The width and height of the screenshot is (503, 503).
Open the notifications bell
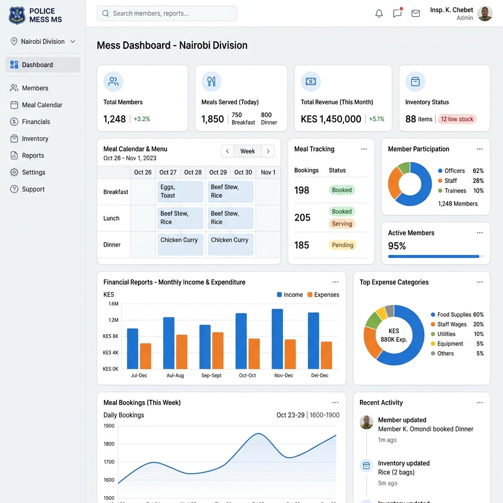click(379, 13)
